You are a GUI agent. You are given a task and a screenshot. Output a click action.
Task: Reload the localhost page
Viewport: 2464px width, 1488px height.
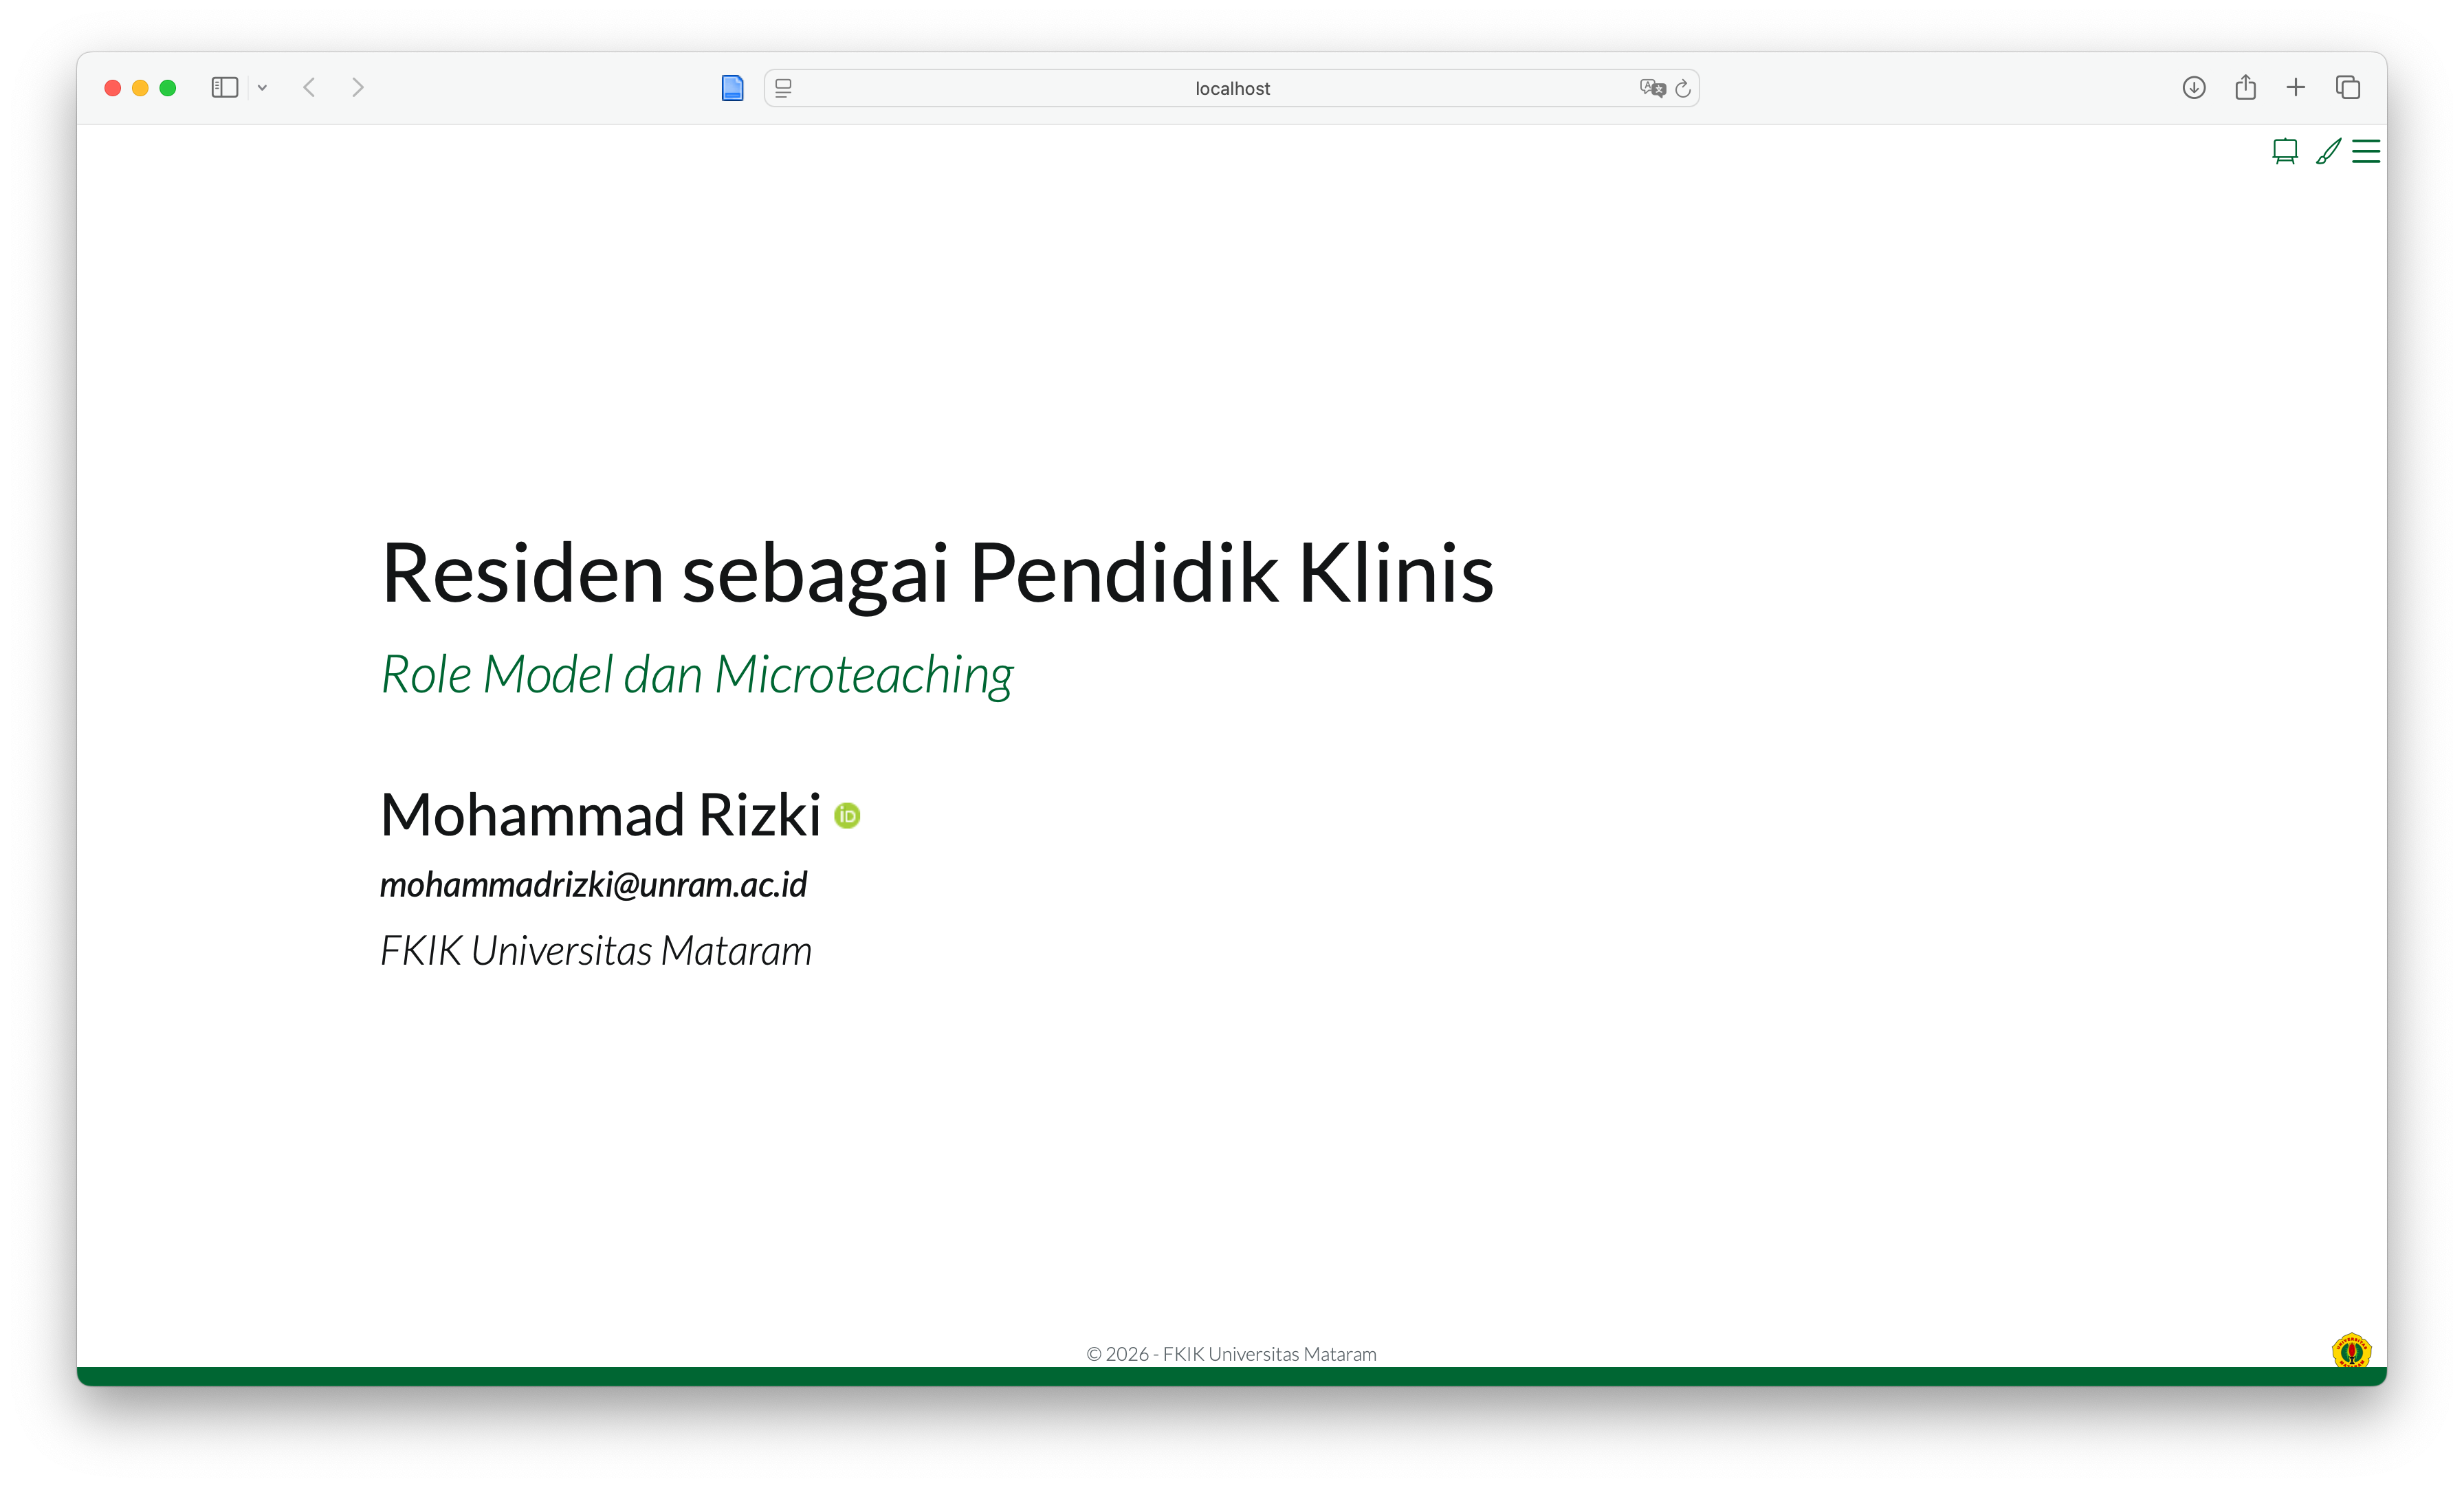coord(1683,88)
